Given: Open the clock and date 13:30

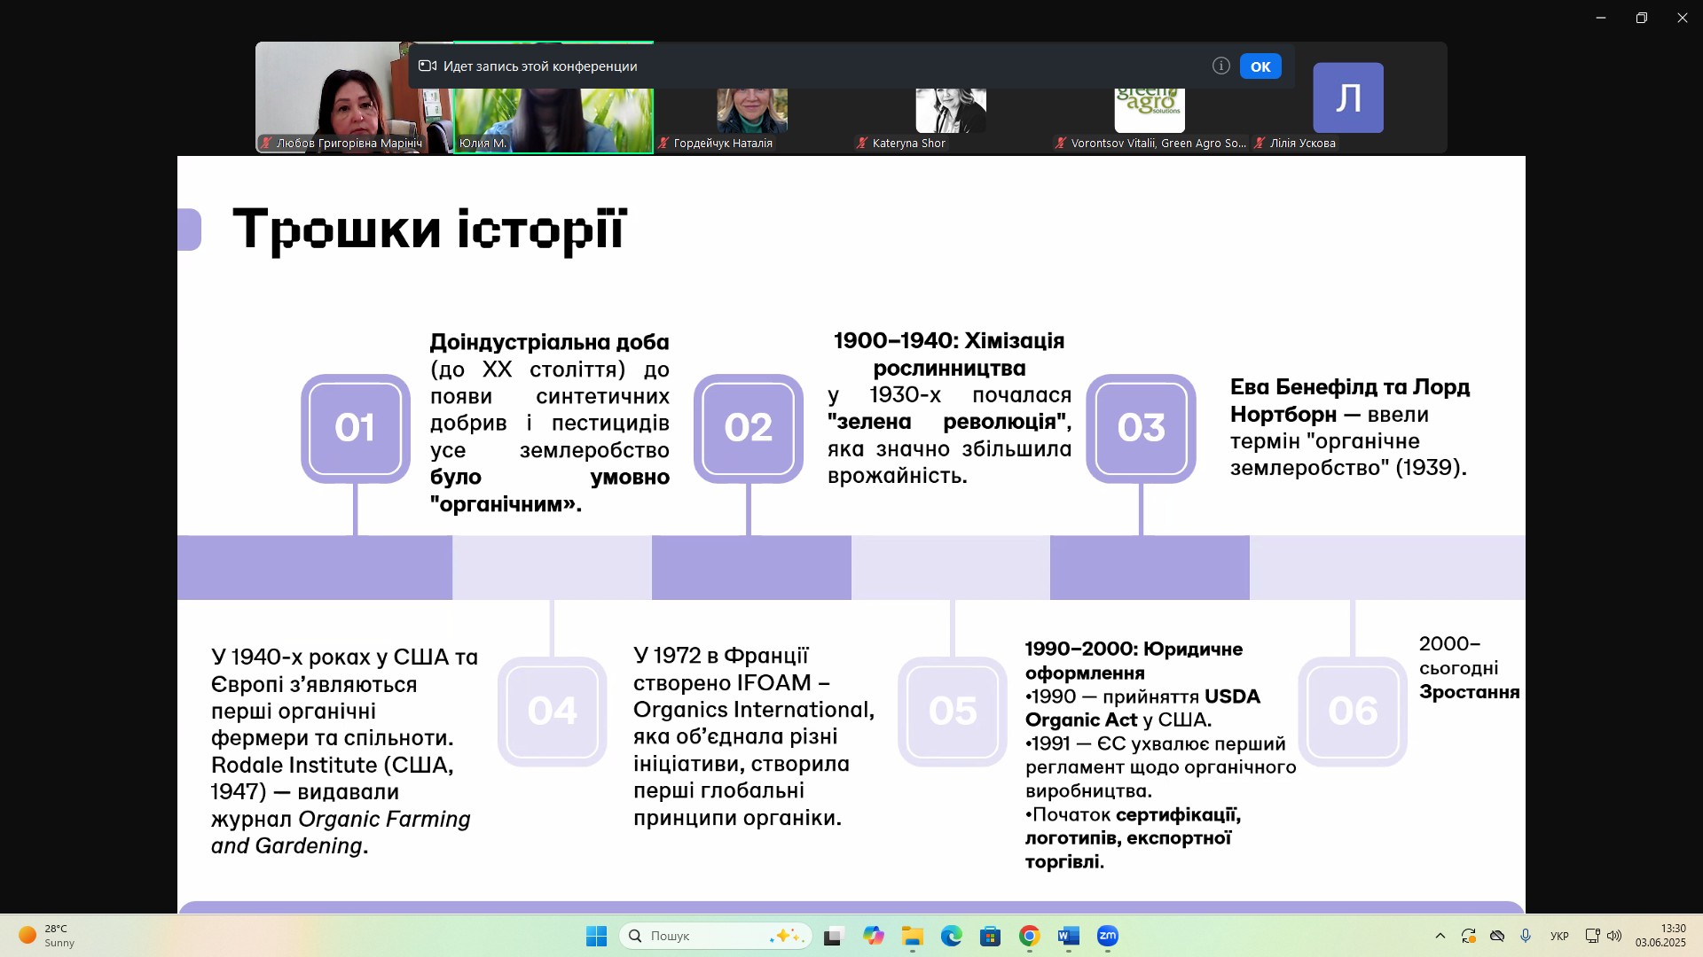Looking at the screenshot, I should (x=1660, y=936).
